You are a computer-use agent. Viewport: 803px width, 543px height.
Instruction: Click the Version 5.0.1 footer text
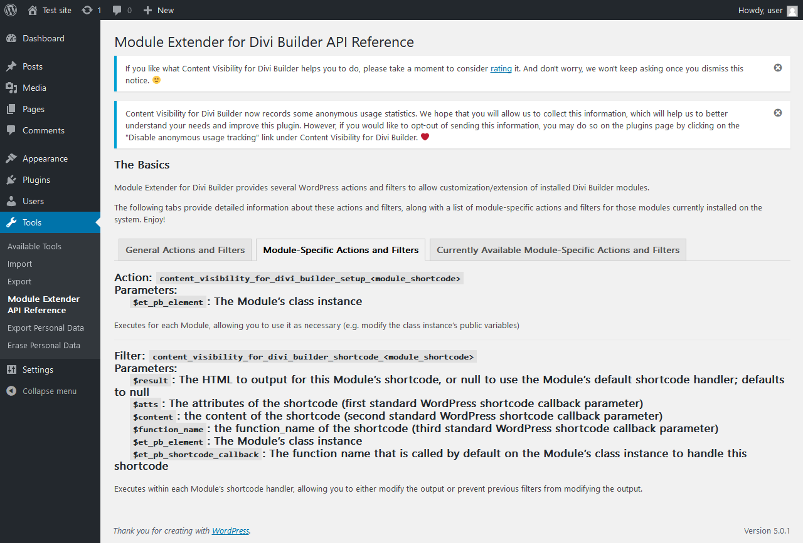pyautogui.click(x=767, y=530)
